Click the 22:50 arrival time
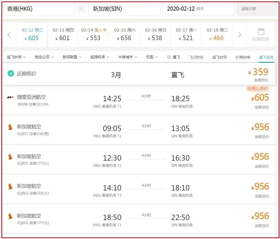This screenshot has height=239, width=280. 180,217
